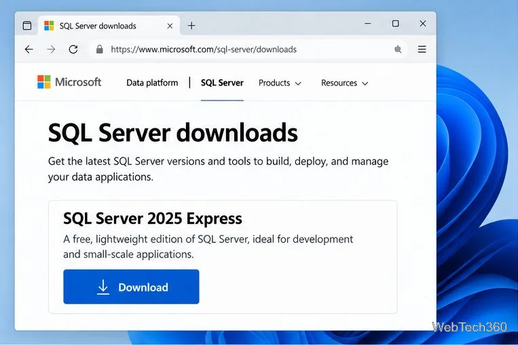The image size is (518, 345).
Task: Switch to the SQL Server downloads browser tab
Action: point(109,25)
